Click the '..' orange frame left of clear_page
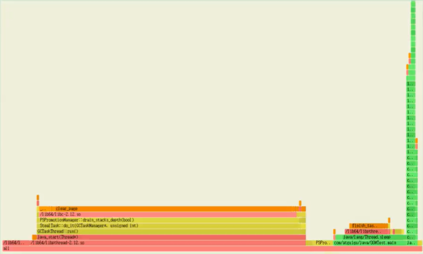423x254 pixels. [x=43, y=209]
